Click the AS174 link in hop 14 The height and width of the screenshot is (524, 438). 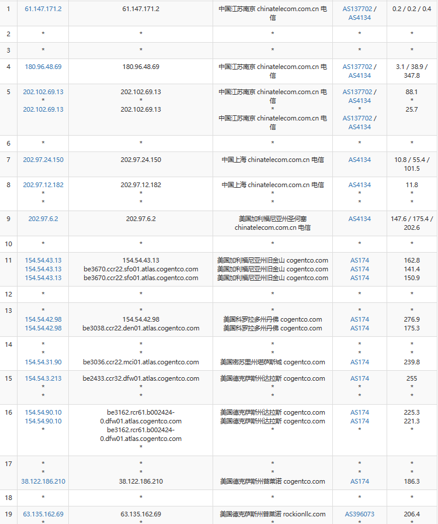[x=360, y=362]
